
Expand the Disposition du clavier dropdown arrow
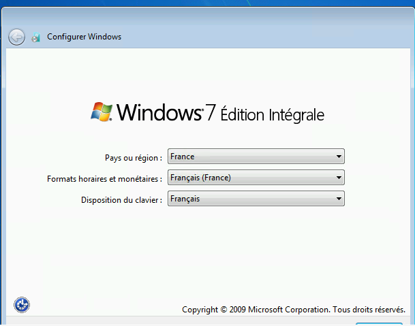click(x=339, y=199)
